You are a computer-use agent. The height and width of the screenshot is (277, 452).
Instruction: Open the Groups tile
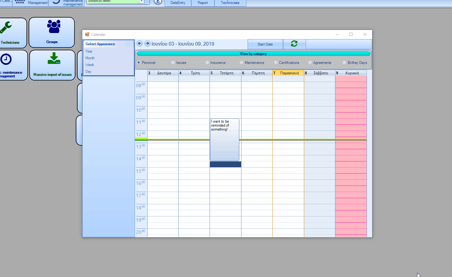(52, 32)
